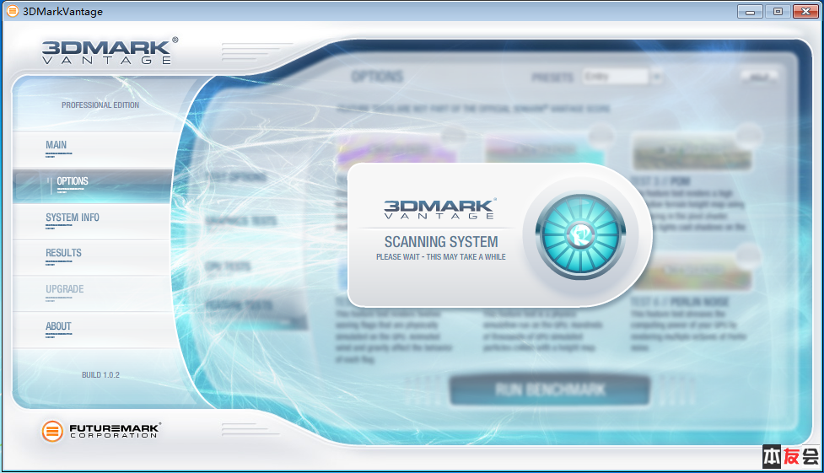This screenshot has width=824, height=473.
Task: Click the SCANNING SYSTEM heading
Action: coord(441,242)
